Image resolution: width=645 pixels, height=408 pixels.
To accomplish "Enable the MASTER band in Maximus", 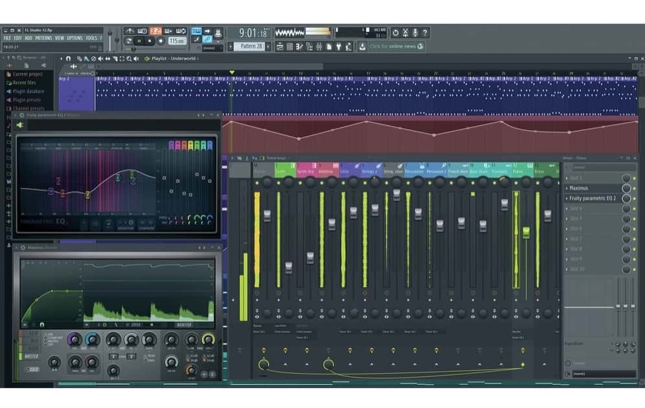I will pyautogui.click(x=30, y=356).
